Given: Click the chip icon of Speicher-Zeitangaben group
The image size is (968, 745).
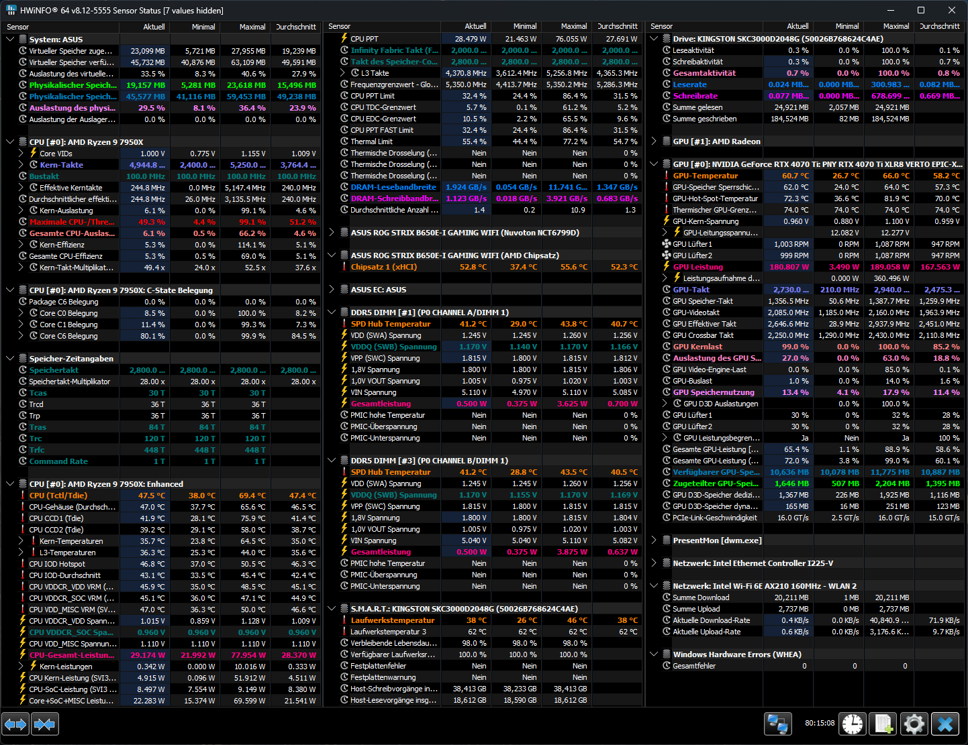Looking at the screenshot, I should [x=23, y=359].
